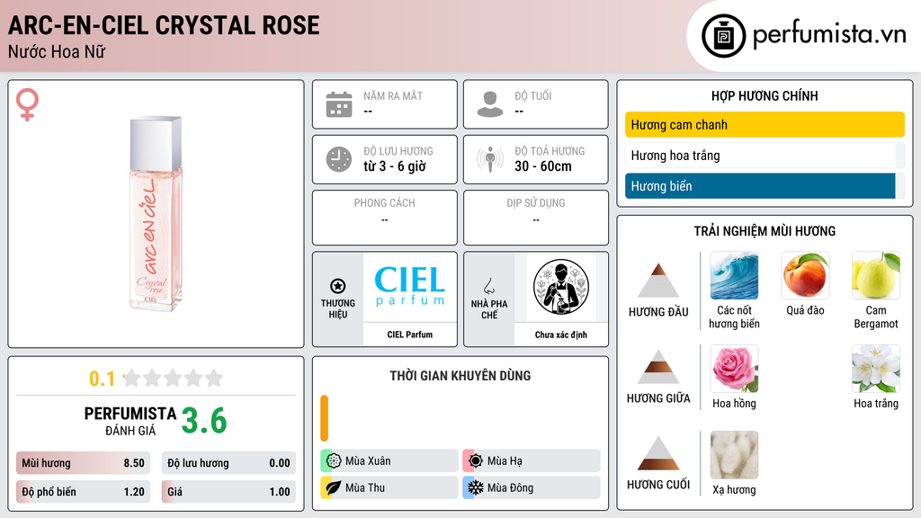Click the Cam Bergamot note label
This screenshot has width=921, height=518.
click(x=876, y=317)
